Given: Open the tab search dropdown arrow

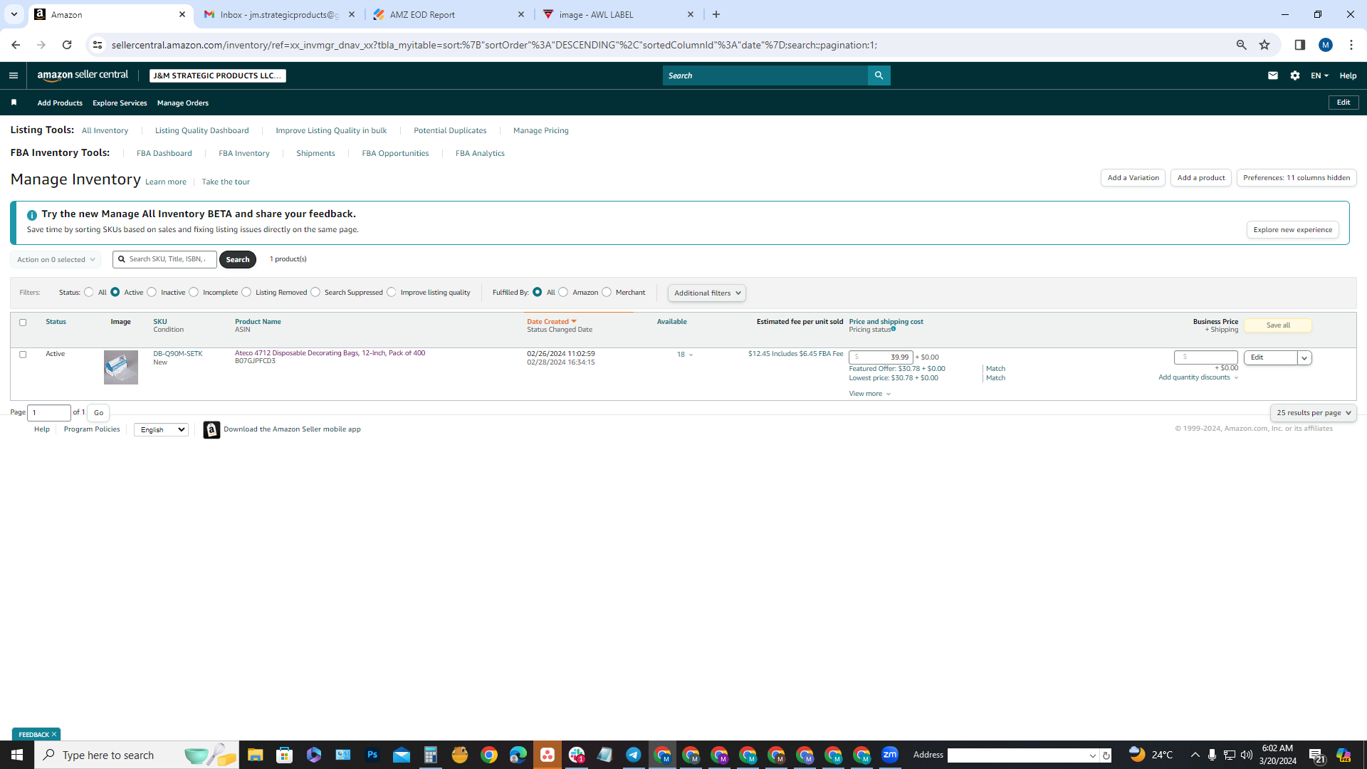Looking at the screenshot, I should [14, 14].
